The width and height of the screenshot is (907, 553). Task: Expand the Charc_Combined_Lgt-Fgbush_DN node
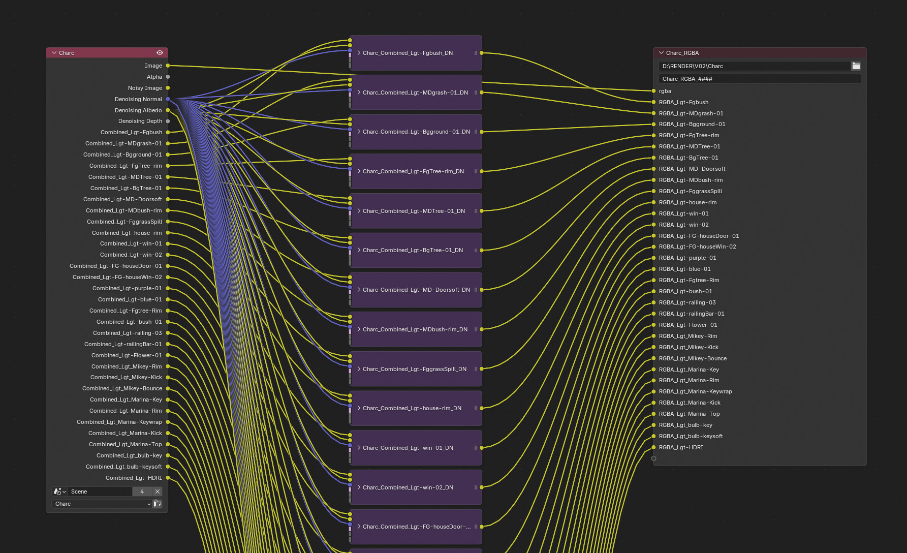pyautogui.click(x=359, y=53)
